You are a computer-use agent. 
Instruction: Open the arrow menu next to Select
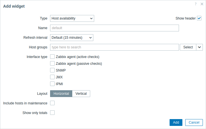(199, 47)
